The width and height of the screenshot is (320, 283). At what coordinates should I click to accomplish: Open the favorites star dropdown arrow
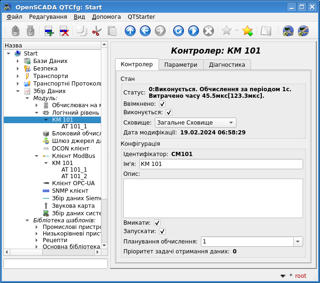click(x=237, y=31)
